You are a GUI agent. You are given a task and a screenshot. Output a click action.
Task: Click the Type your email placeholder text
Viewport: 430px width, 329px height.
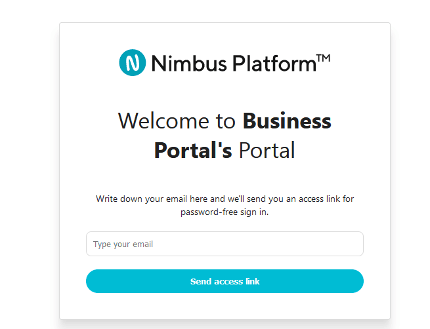[123, 244]
